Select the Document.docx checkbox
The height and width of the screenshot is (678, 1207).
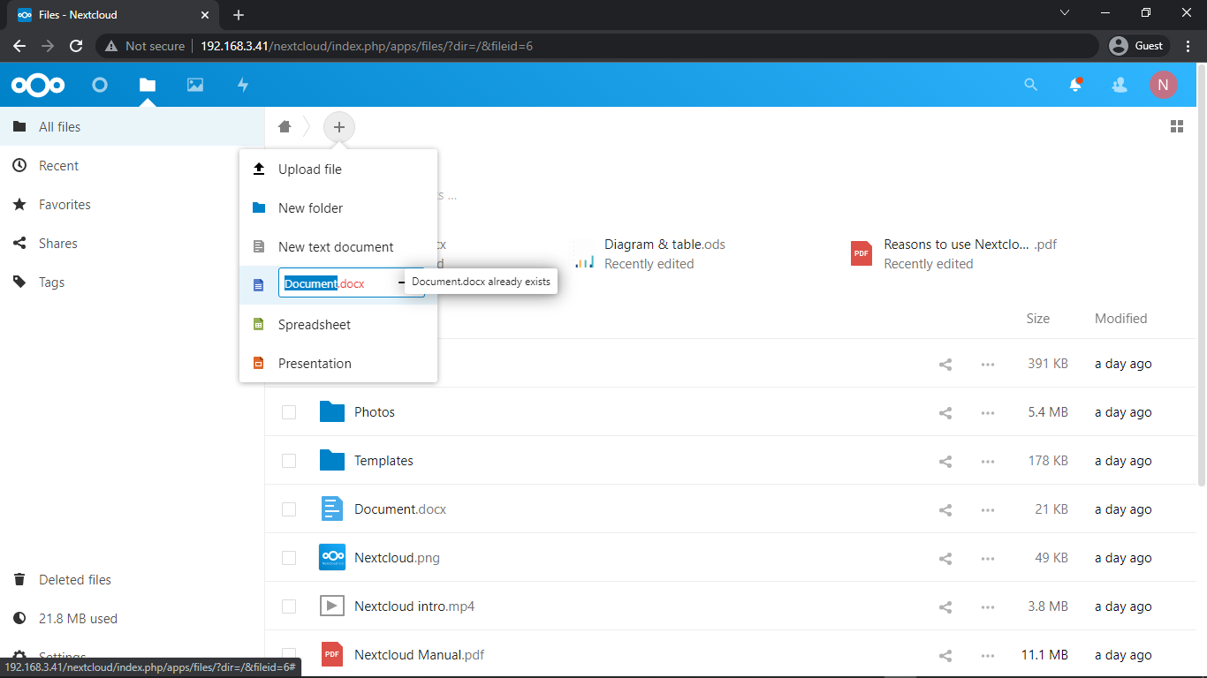[x=289, y=509]
